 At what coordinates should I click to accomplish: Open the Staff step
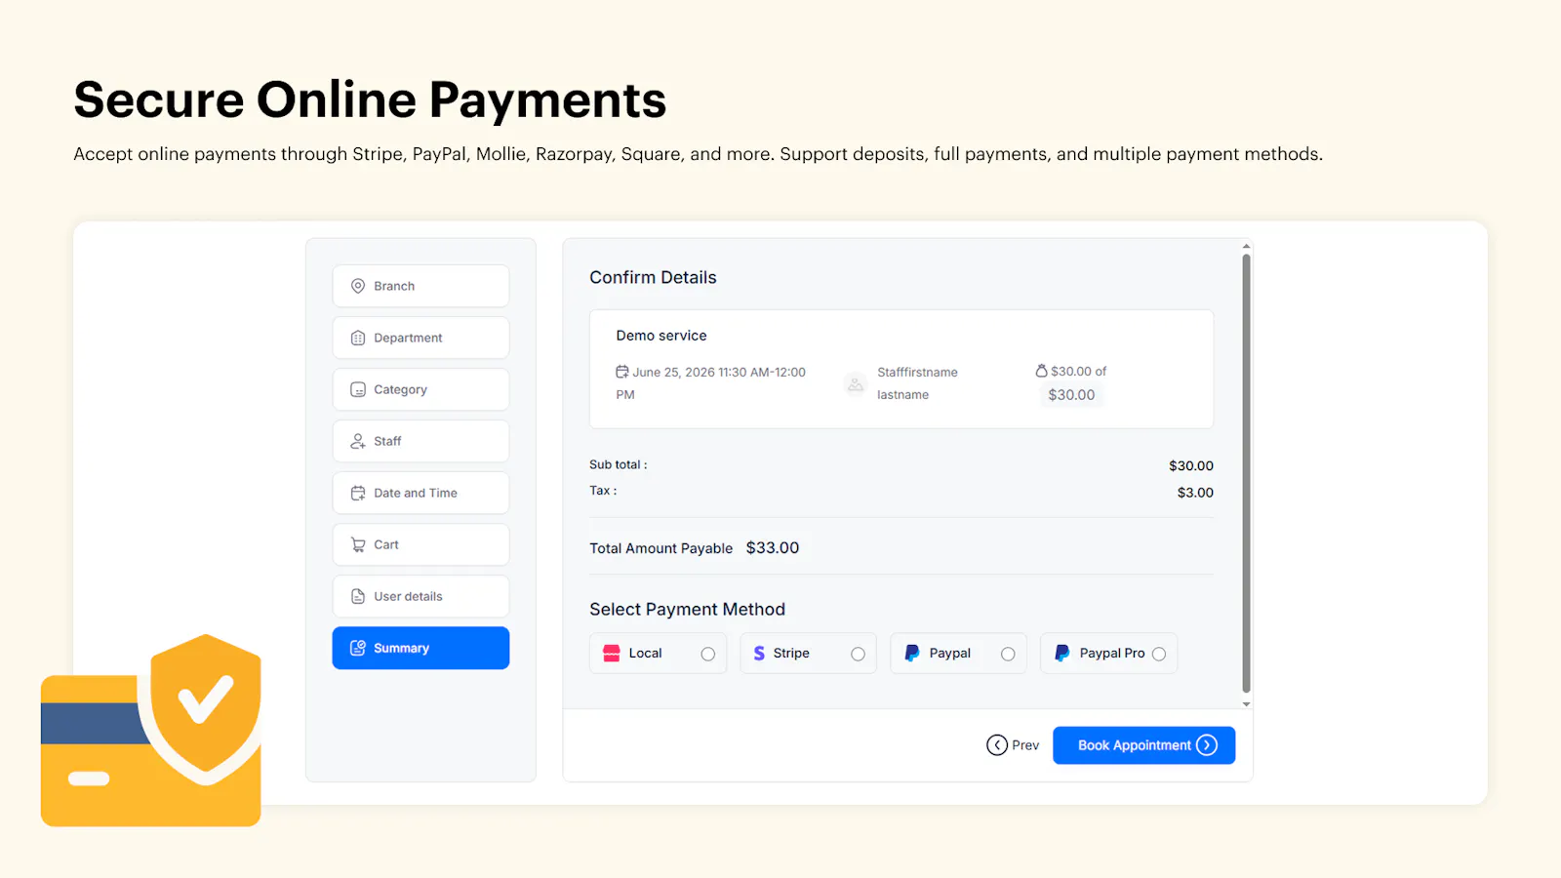420,441
